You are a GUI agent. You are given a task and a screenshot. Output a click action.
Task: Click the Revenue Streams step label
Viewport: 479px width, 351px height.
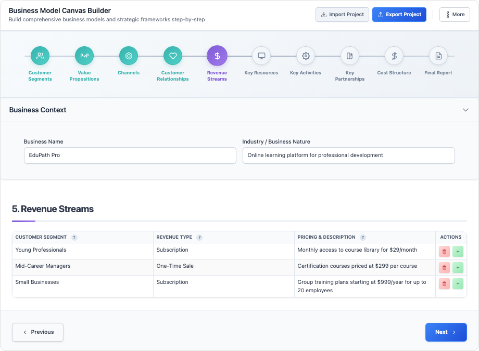pos(217,76)
